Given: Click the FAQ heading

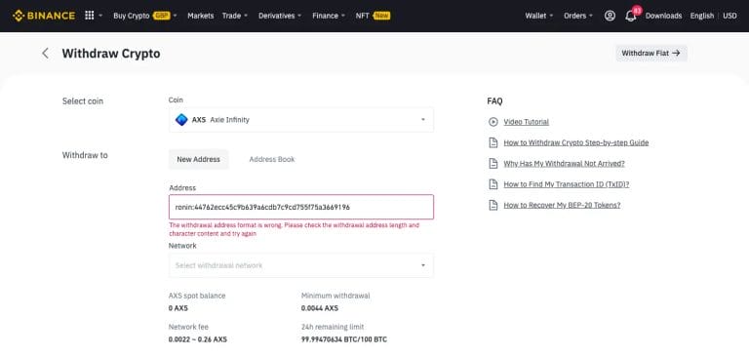Looking at the screenshot, I should (494, 101).
